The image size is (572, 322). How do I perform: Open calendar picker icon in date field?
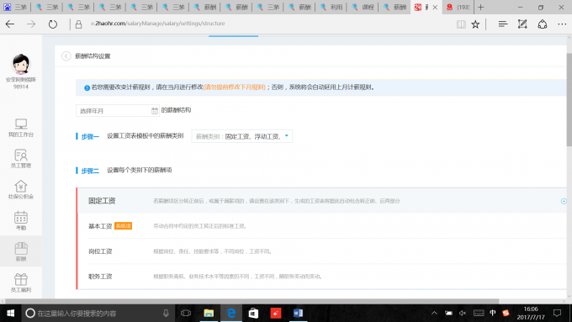[155, 110]
